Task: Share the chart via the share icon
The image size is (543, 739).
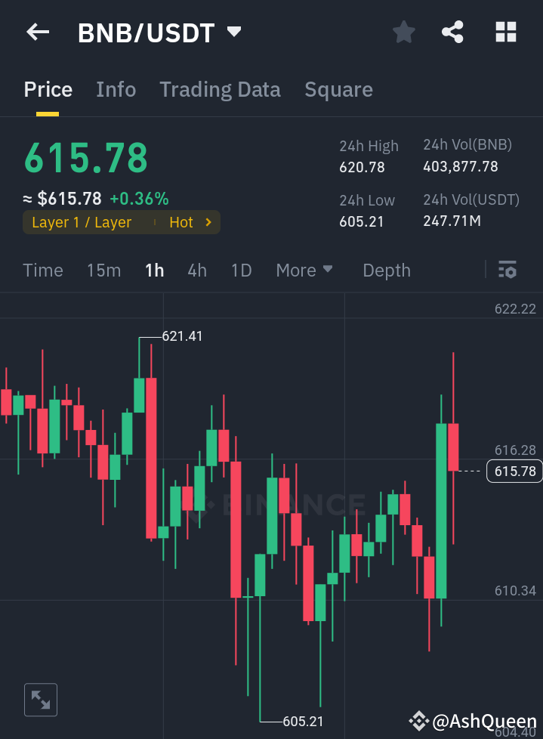Action: point(452,32)
